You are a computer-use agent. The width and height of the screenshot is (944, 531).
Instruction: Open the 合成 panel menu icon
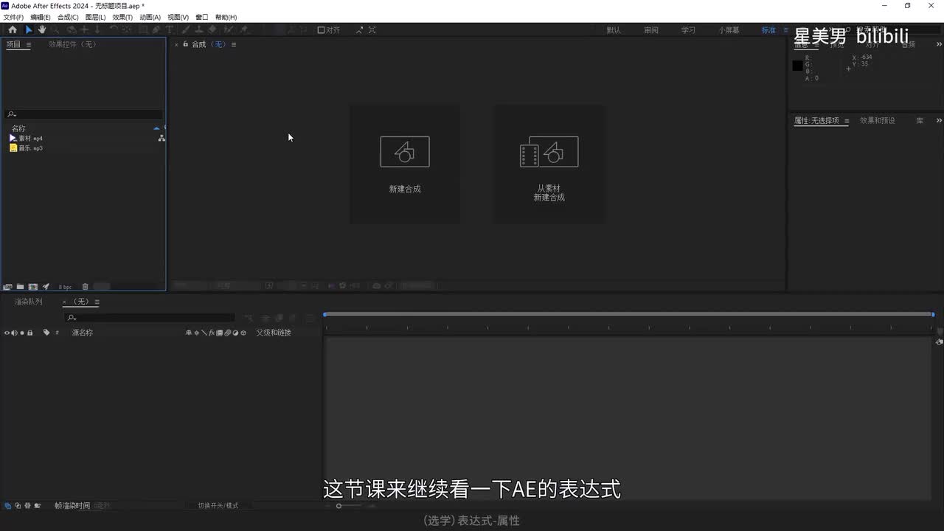click(x=234, y=44)
